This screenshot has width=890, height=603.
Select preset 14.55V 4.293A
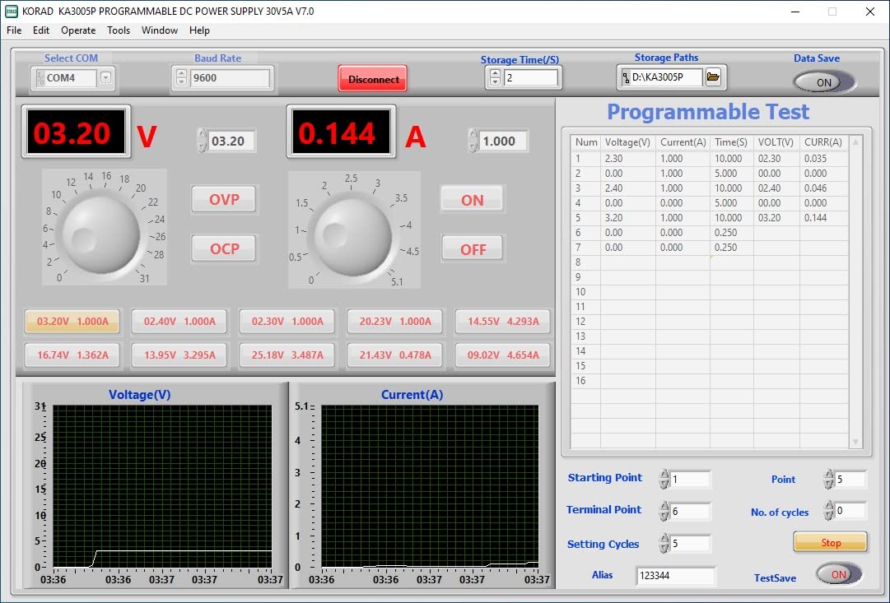pyautogui.click(x=503, y=322)
